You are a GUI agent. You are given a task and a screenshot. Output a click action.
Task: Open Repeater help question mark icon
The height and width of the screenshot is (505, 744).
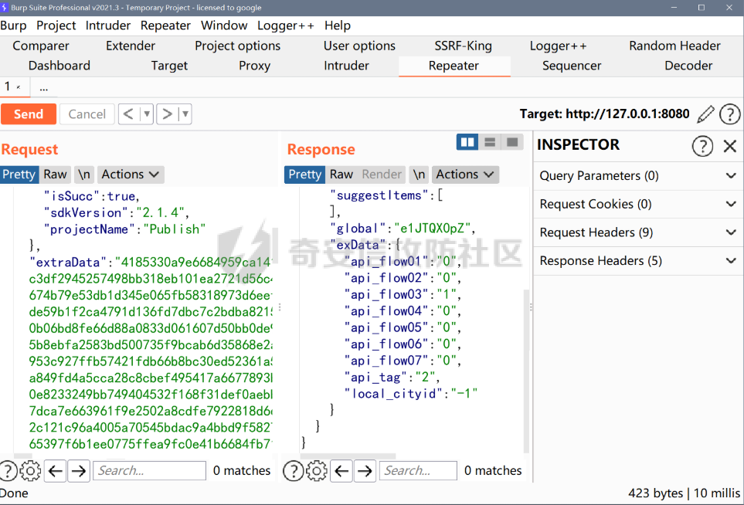(x=730, y=114)
